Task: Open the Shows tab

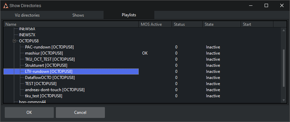Action: [78, 15]
